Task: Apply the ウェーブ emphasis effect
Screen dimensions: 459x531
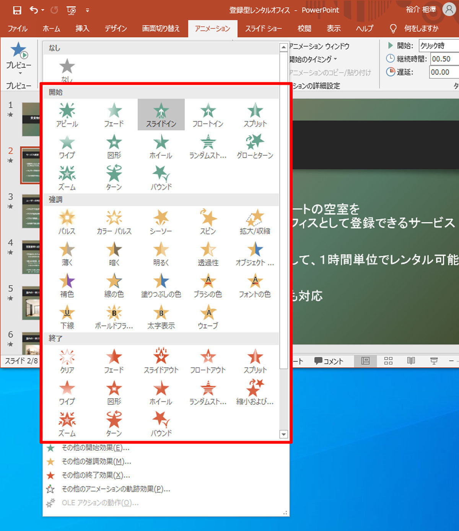Action: click(x=208, y=317)
